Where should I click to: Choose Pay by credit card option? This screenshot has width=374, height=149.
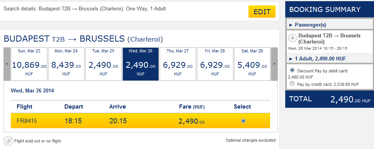(x=292, y=84)
